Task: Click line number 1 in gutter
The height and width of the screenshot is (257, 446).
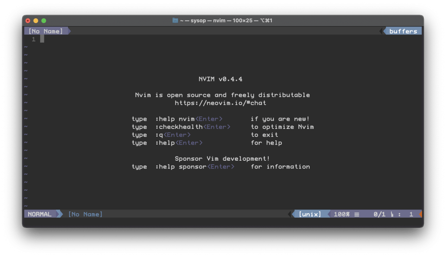Action: 34,39
